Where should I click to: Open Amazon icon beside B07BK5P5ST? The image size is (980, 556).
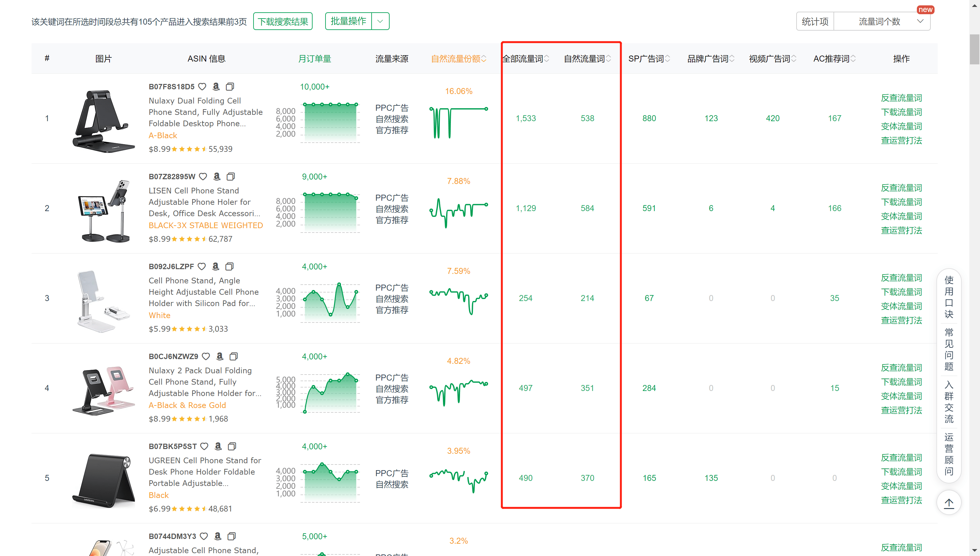pyautogui.click(x=218, y=447)
